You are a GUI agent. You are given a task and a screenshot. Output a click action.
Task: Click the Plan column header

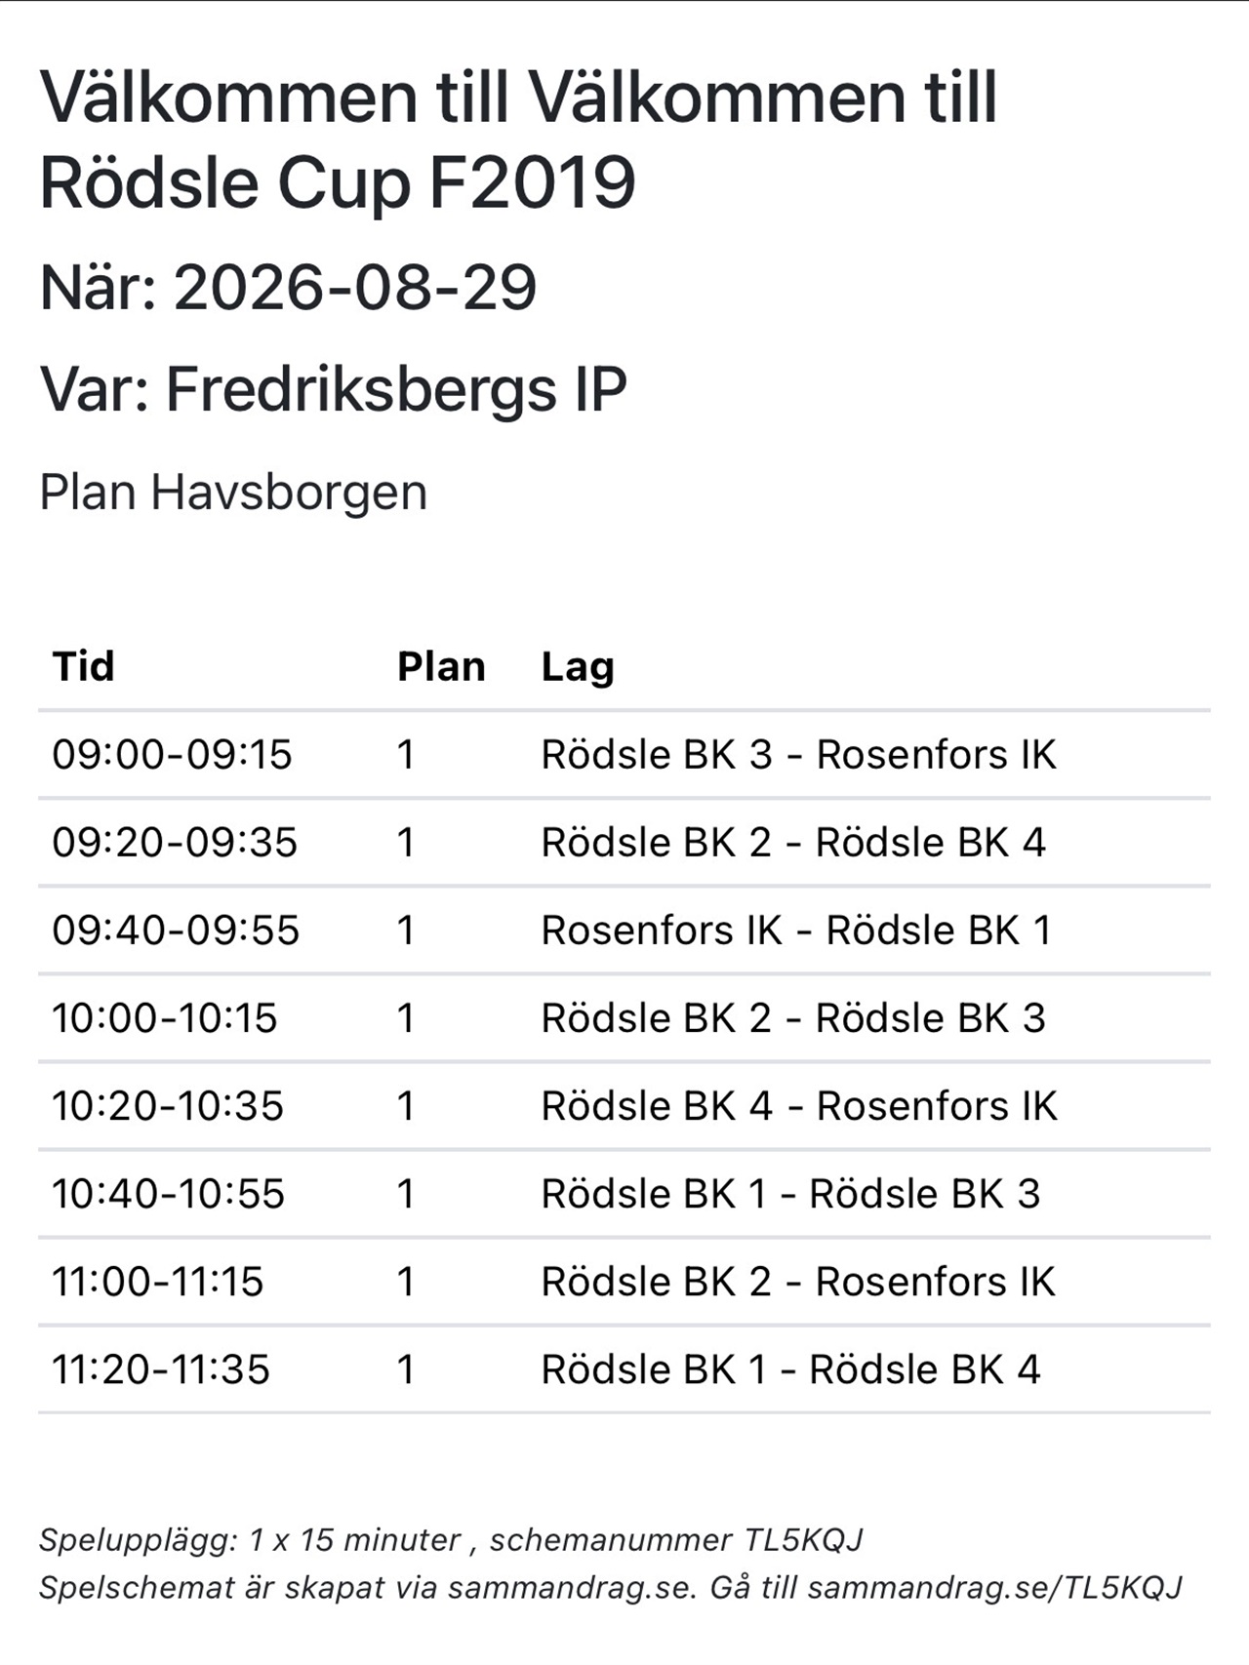point(441,666)
